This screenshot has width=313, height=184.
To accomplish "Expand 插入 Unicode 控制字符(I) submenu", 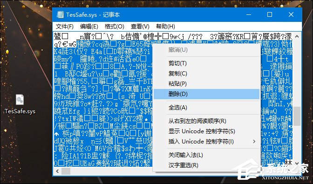I will point(207,142).
